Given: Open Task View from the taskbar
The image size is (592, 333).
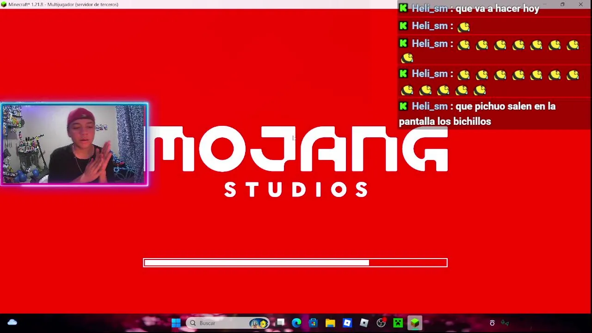Looking at the screenshot, I should click(x=280, y=323).
